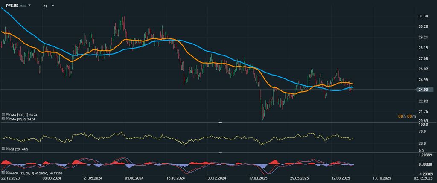Click the divider handle above RSI panel
Viewport: 437px width, 183px height.
coord(220,122)
